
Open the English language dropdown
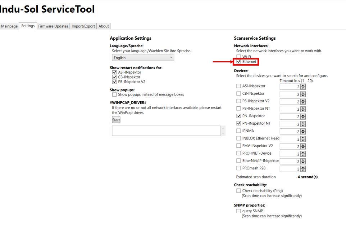click(x=143, y=58)
